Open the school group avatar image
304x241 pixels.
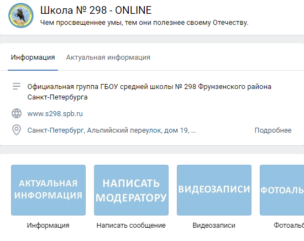click(21, 15)
